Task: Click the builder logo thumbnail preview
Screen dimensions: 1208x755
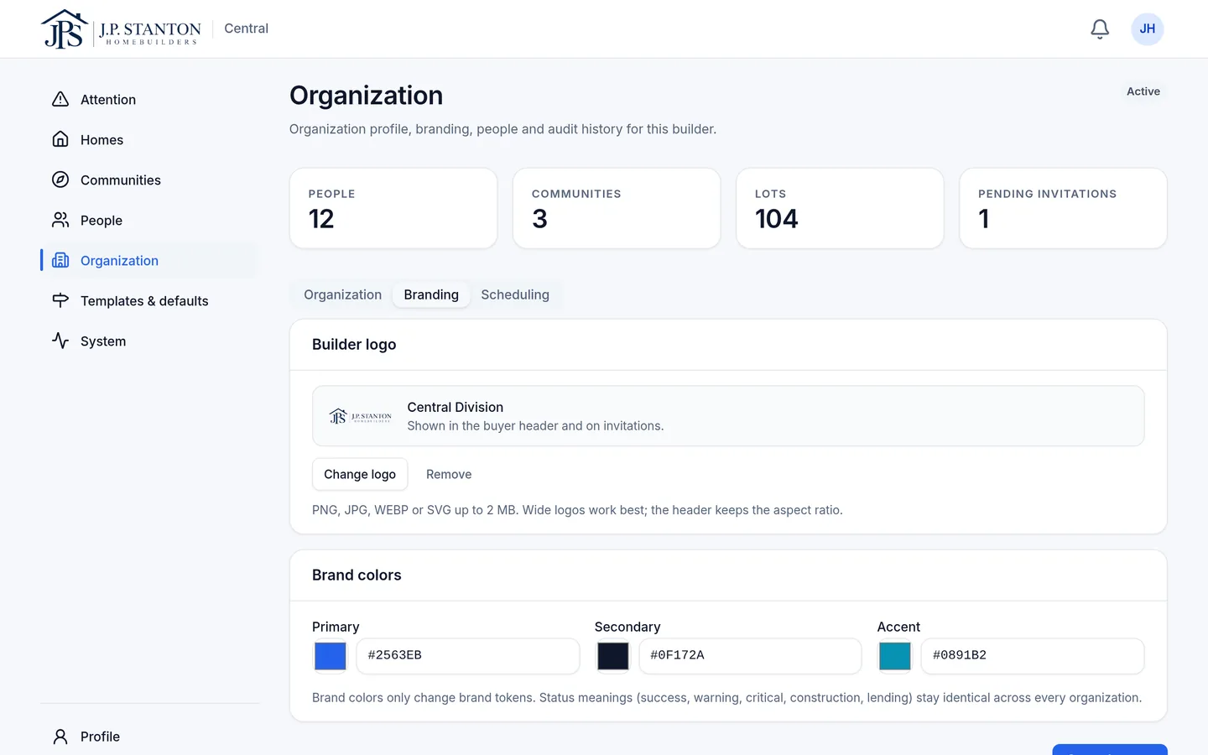Action: coord(360,416)
